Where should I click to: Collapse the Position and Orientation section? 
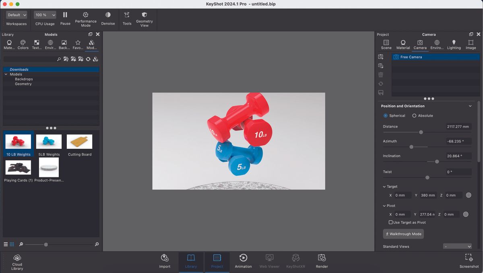pos(470,106)
